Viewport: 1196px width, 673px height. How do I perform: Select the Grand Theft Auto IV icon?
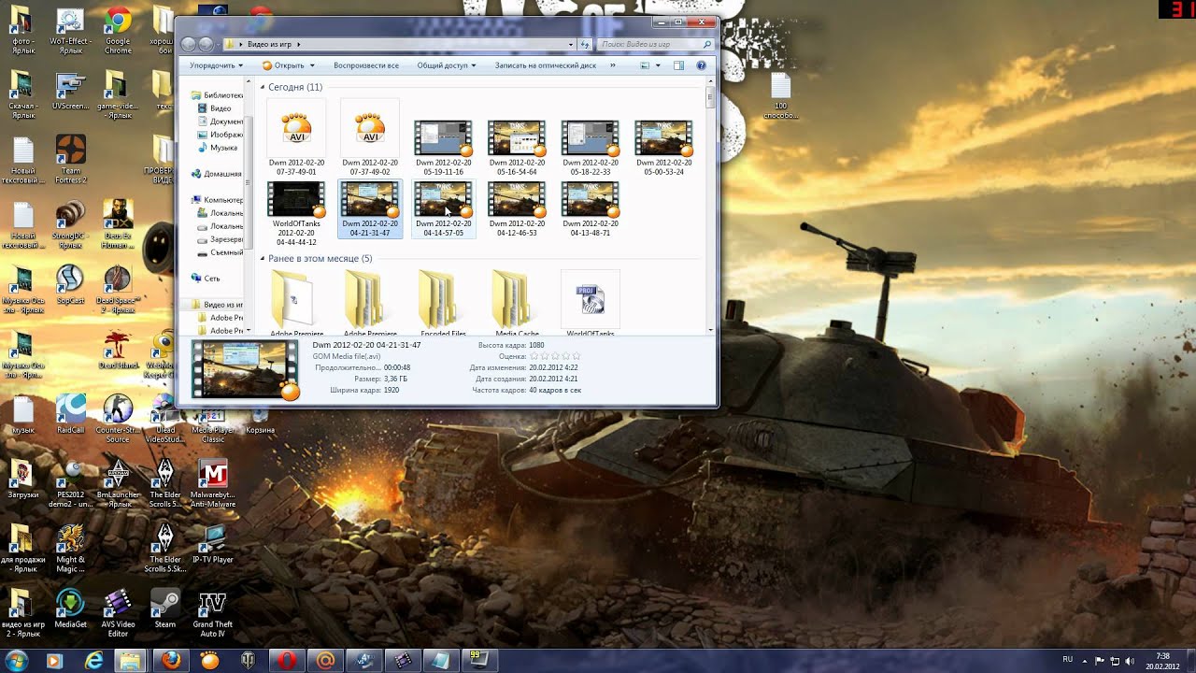213,613
